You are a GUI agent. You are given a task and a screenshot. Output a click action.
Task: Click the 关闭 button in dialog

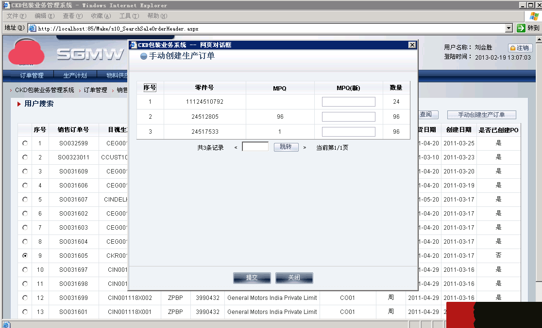point(294,278)
